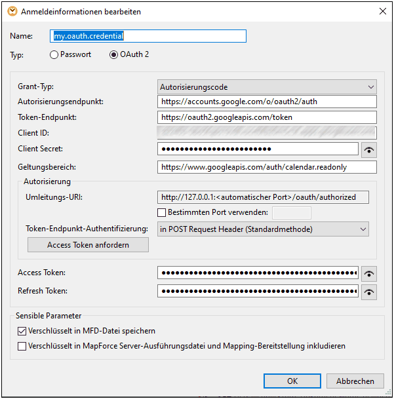Close the dialog with the X button

382,11
